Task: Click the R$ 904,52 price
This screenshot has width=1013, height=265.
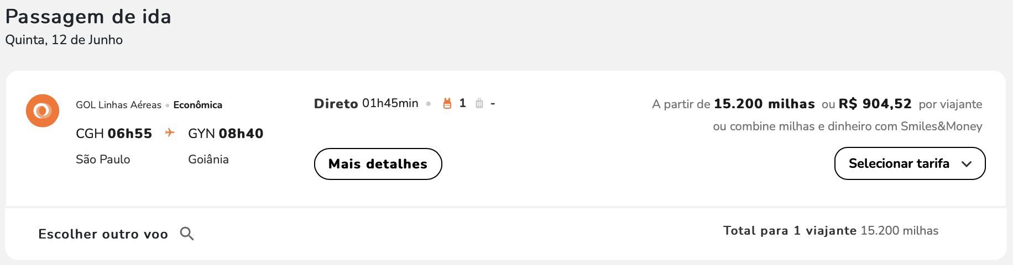Action: (875, 104)
